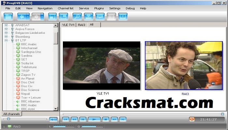Screen dimensions: 228x130
Task: Open the Help menu
Action: tap(143, 8)
